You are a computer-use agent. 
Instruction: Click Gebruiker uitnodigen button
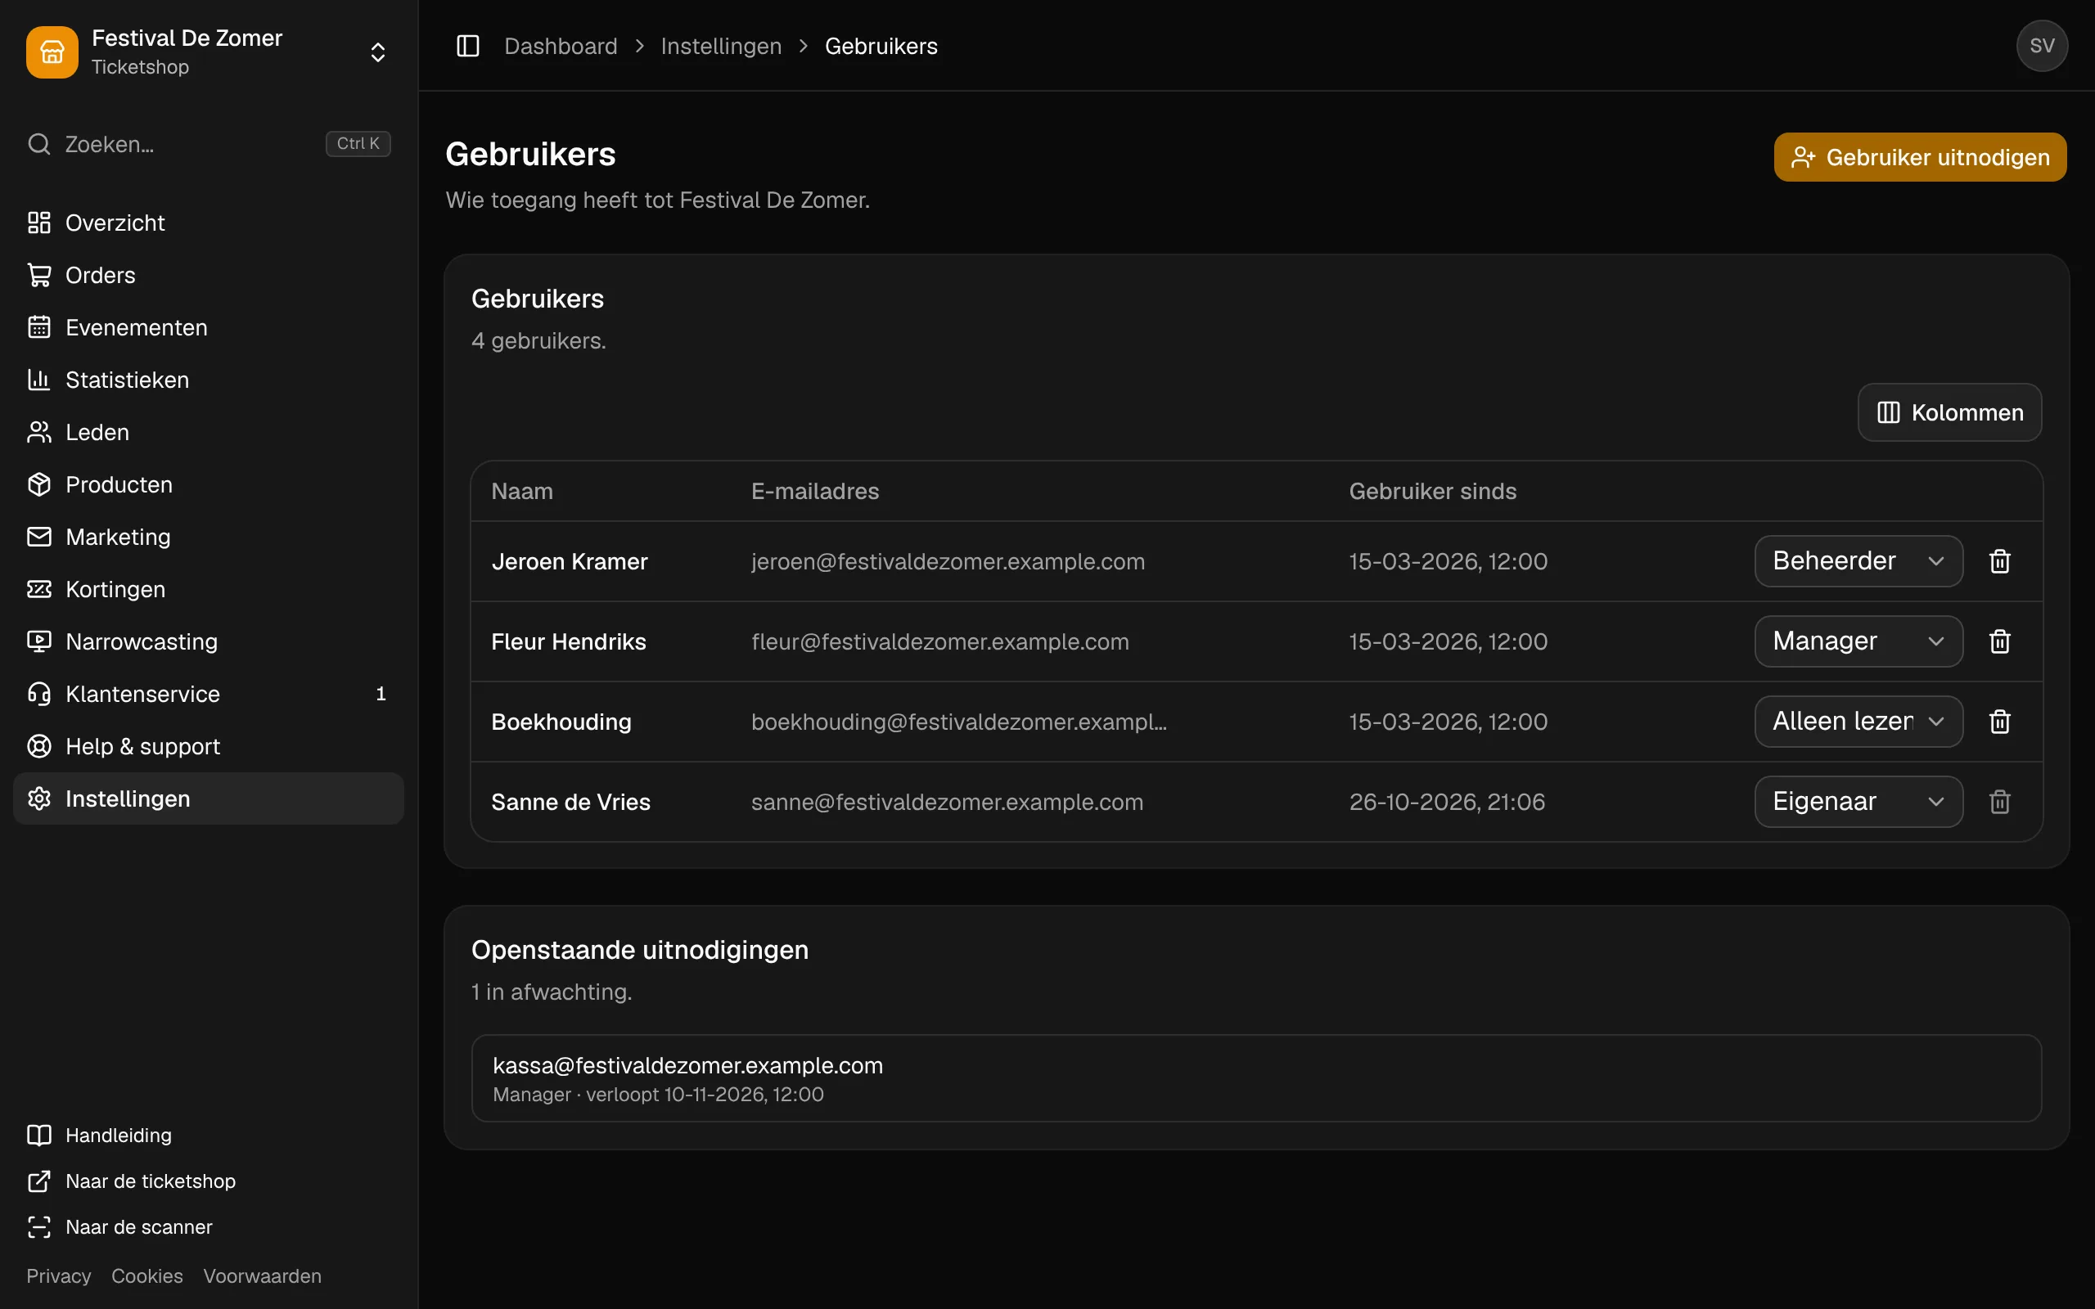pos(1919,157)
